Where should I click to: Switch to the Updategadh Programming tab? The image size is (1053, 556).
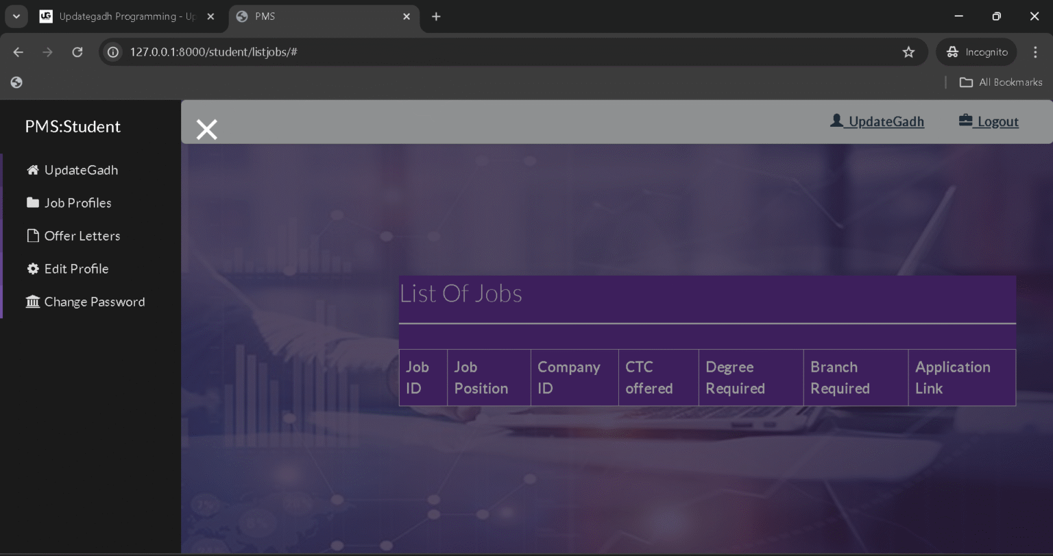click(127, 16)
